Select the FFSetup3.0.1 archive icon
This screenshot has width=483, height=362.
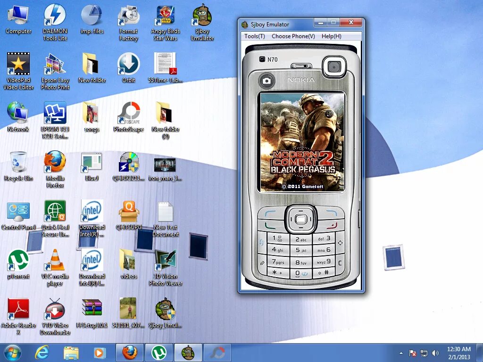92,313
